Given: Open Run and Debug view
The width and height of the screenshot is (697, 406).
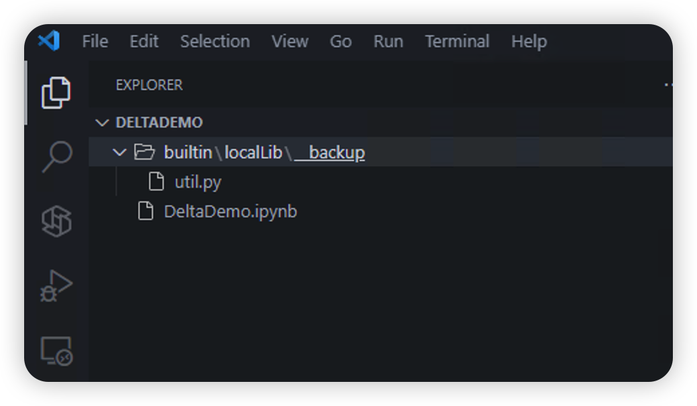Looking at the screenshot, I should tap(56, 286).
